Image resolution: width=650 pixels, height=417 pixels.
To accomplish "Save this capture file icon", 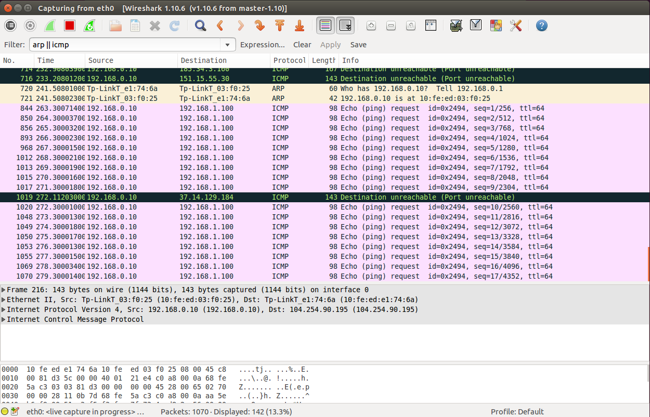I will tap(135, 25).
